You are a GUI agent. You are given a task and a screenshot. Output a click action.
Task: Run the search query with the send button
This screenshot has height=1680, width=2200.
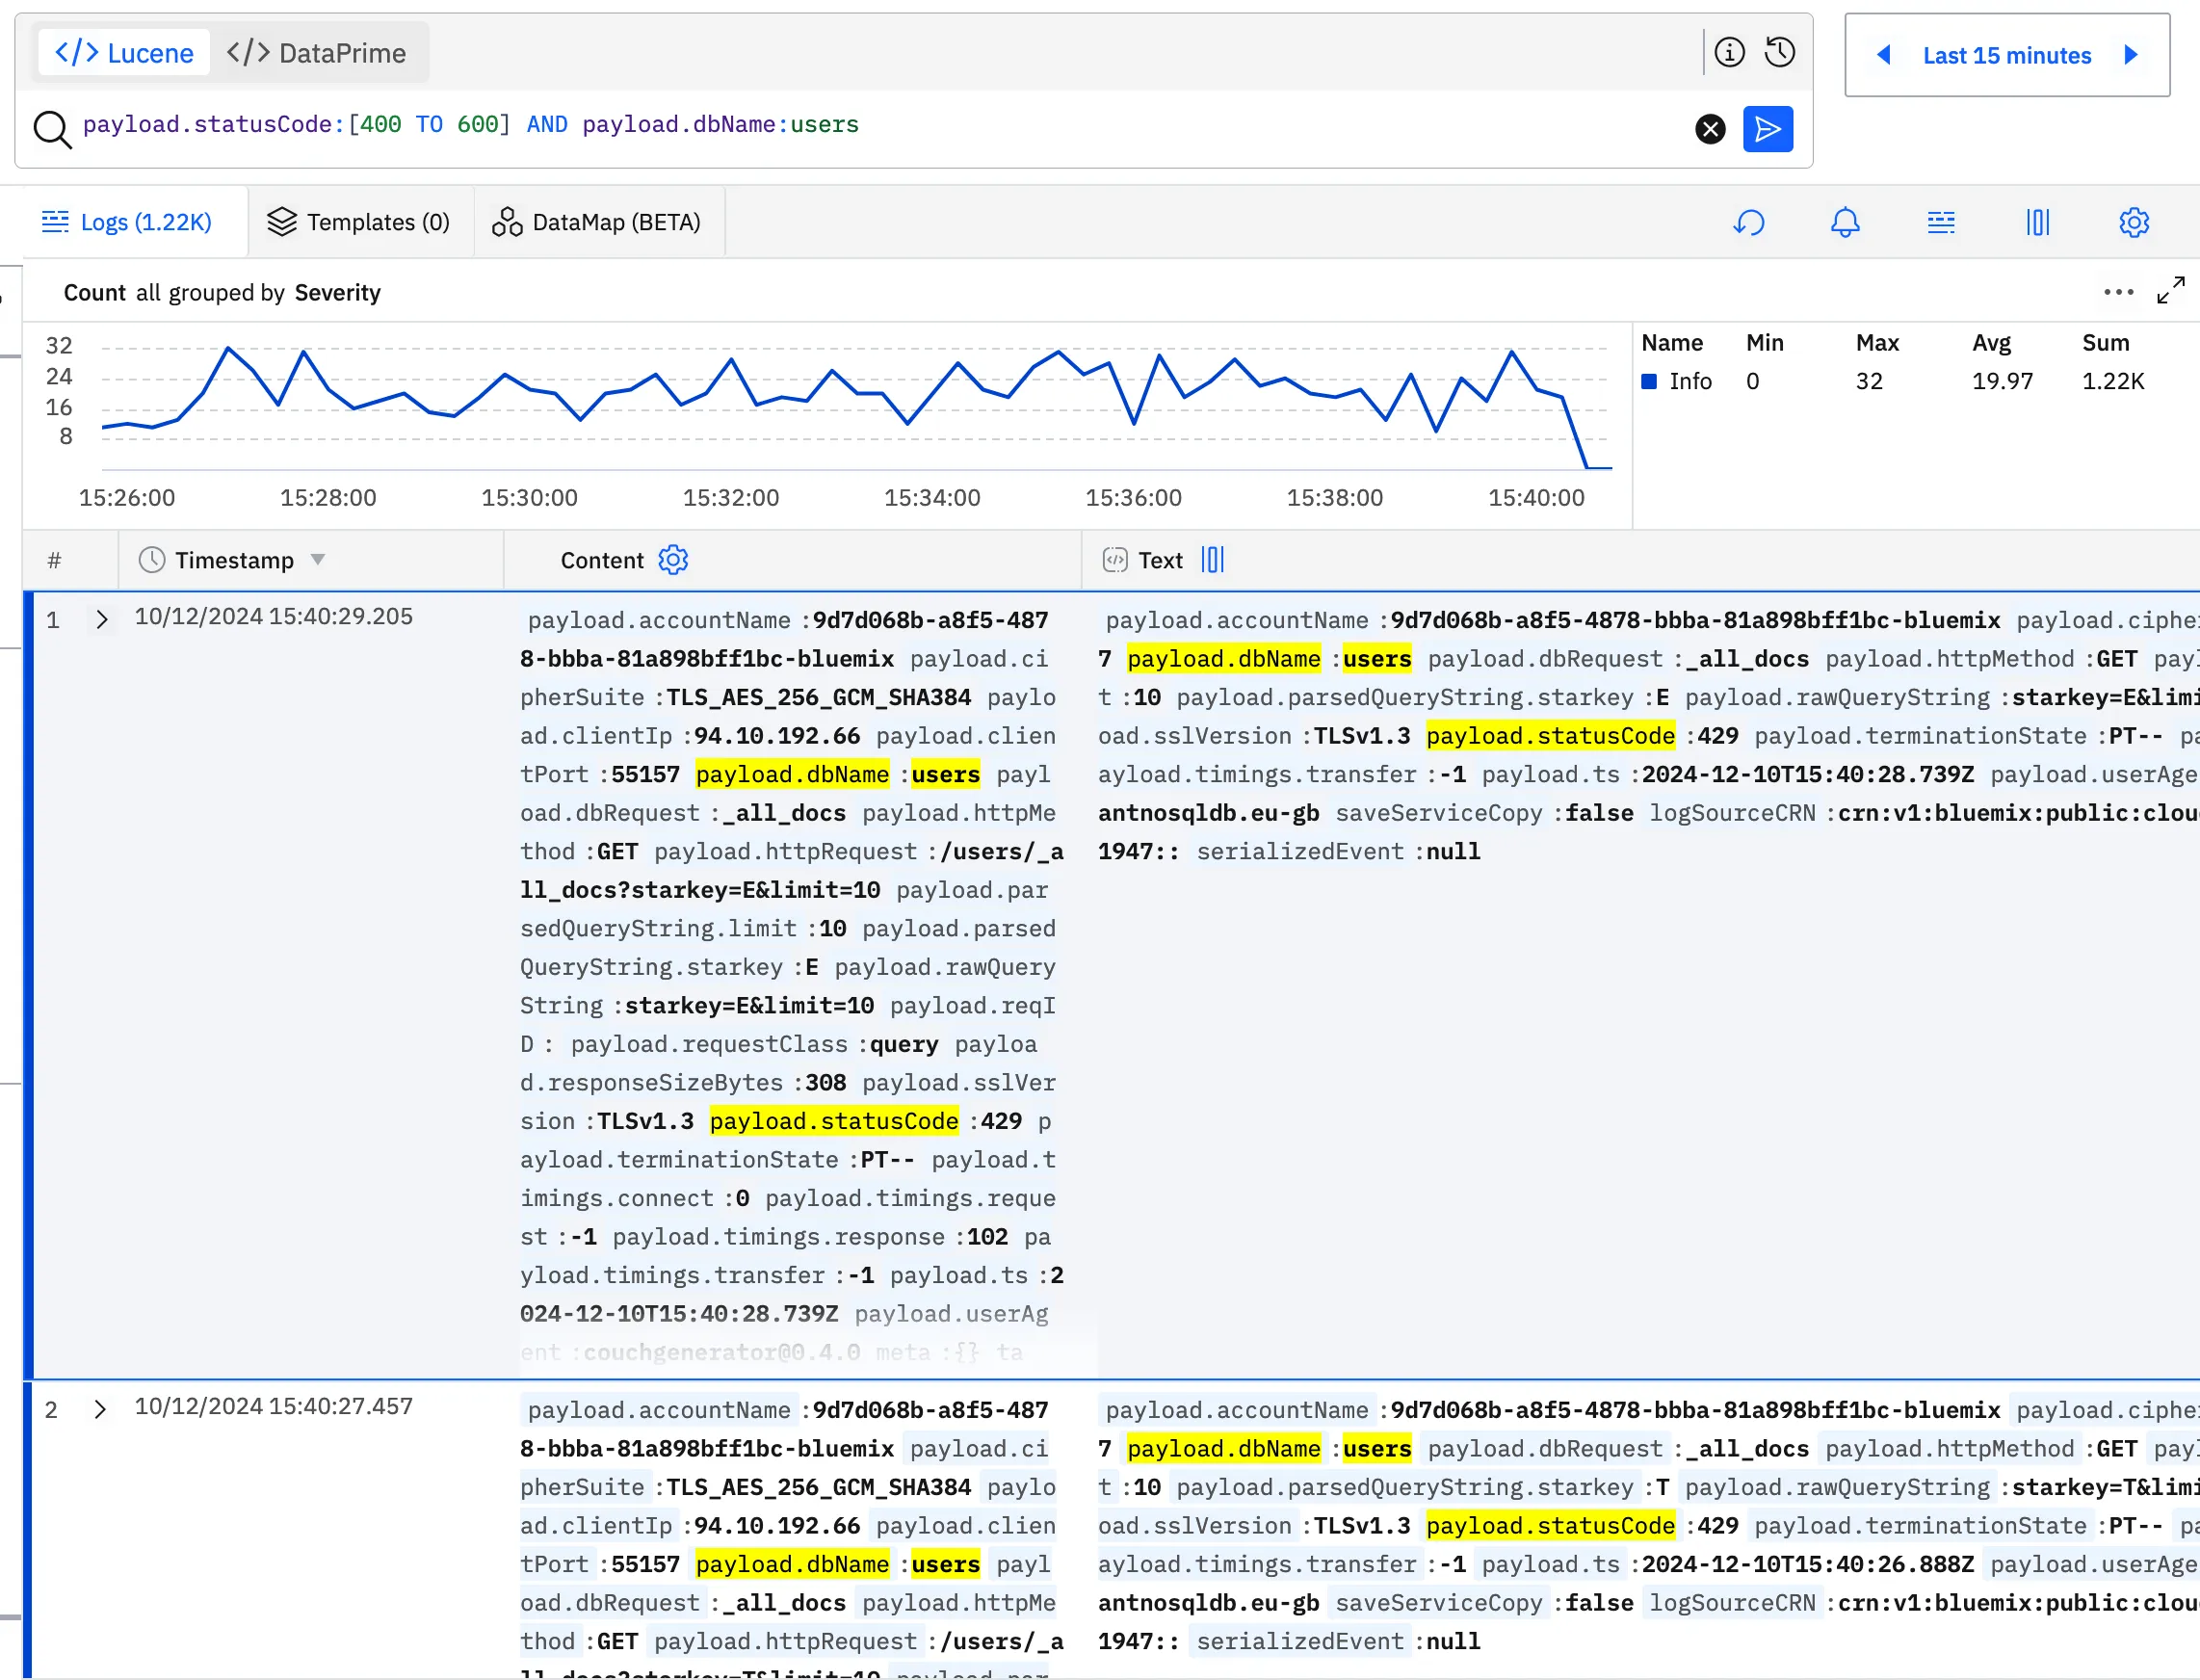point(1767,129)
